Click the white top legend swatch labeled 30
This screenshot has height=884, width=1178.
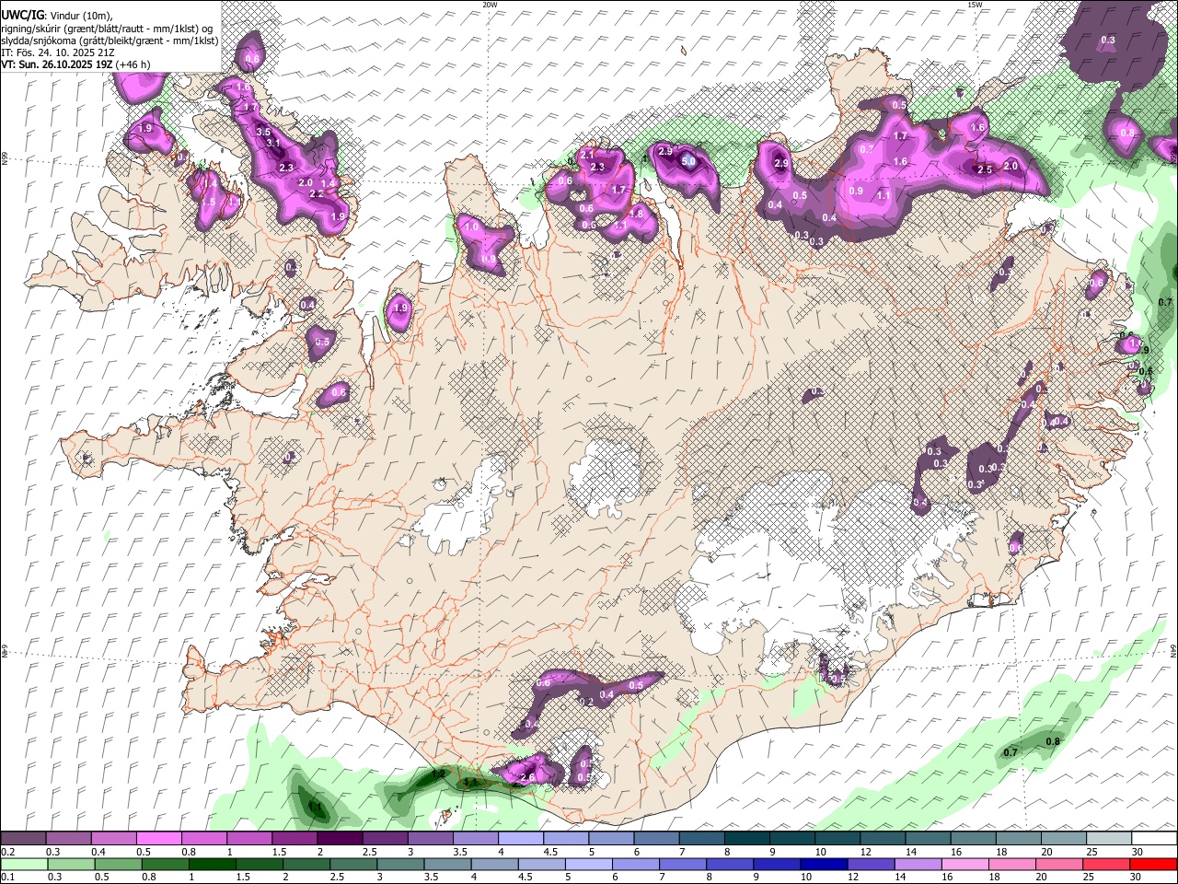[1155, 839]
